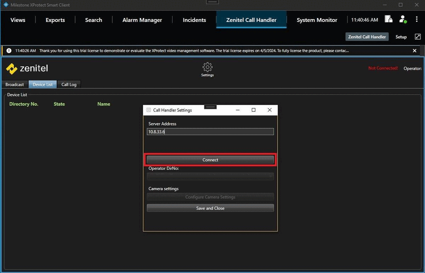
Task: Click the evidence lock icon
Action: pyautogui.click(x=389, y=19)
